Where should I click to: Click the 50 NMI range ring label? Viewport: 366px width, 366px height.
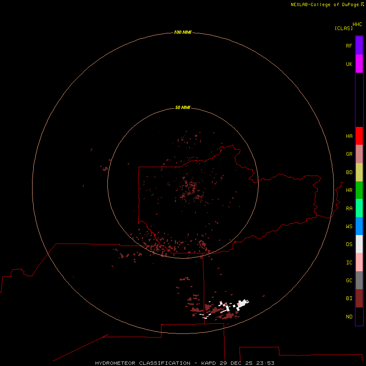pyautogui.click(x=183, y=107)
